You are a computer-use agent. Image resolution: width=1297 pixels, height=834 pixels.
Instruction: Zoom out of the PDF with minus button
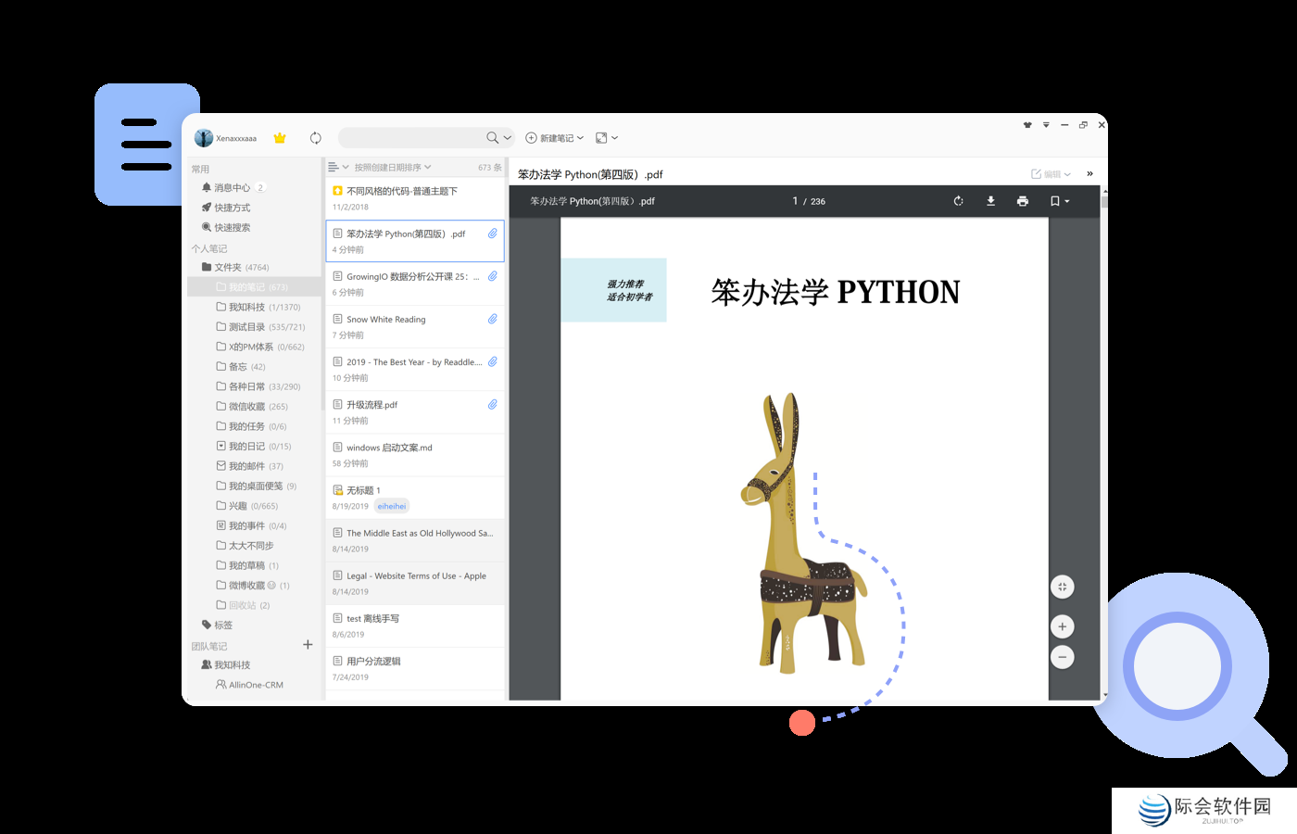(x=1062, y=657)
